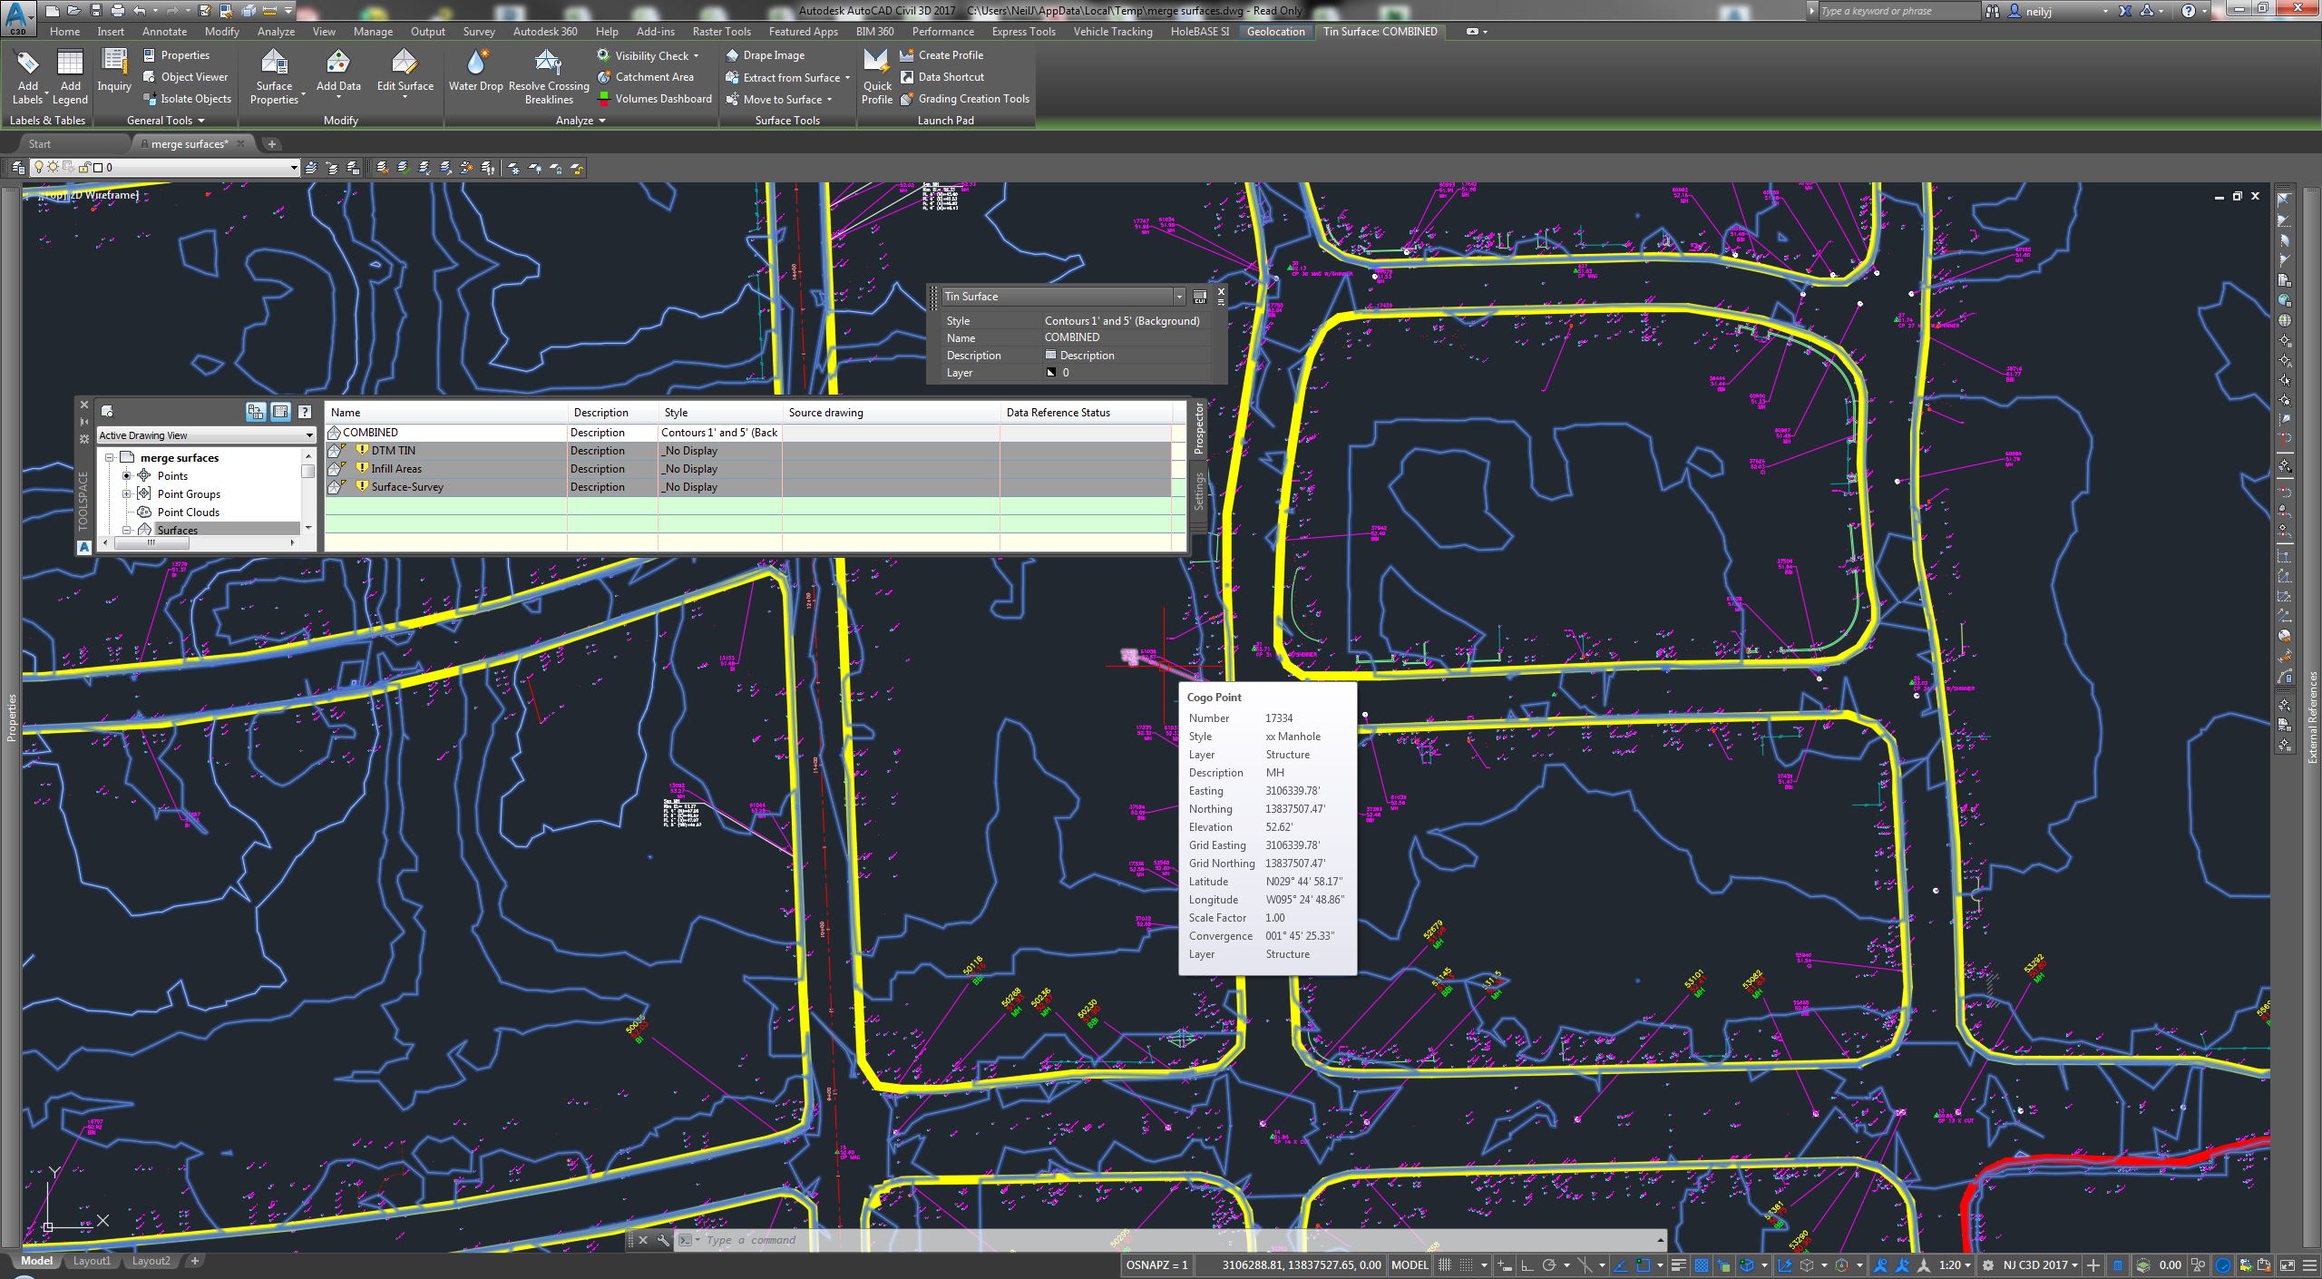Toggle layer 0 on/off lightbulb icon
This screenshot has width=2322, height=1279.
(x=38, y=168)
